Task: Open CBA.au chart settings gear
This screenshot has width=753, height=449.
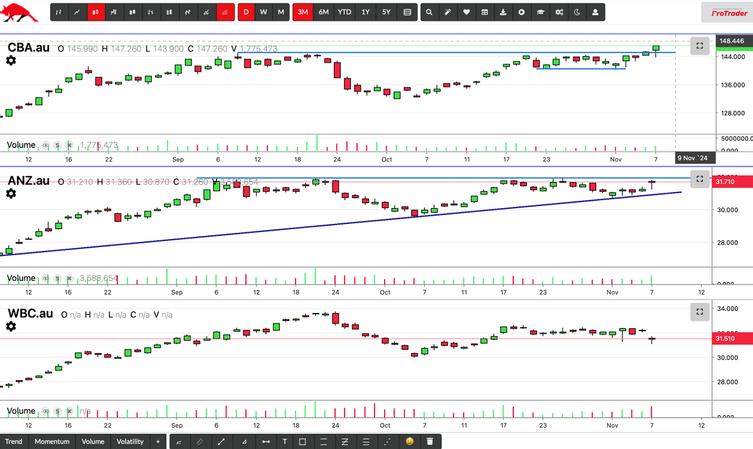Action: click(11, 60)
